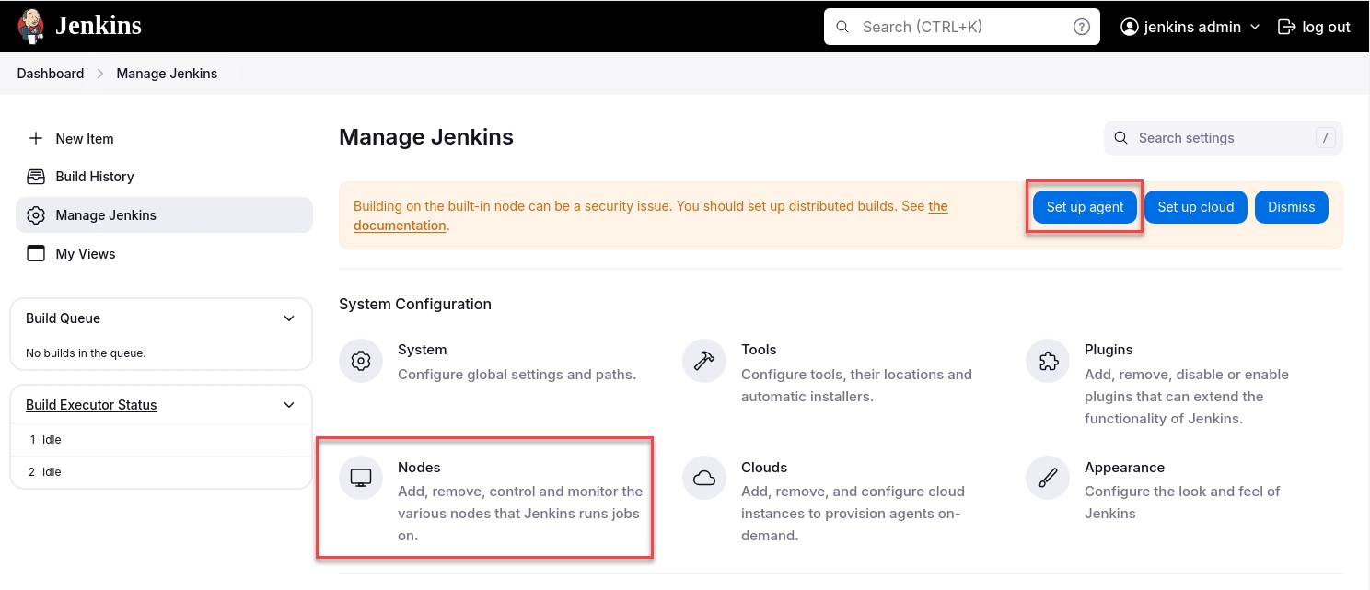This screenshot has height=590, width=1370.
Task: Open My Views in sidebar
Action: [x=85, y=254]
